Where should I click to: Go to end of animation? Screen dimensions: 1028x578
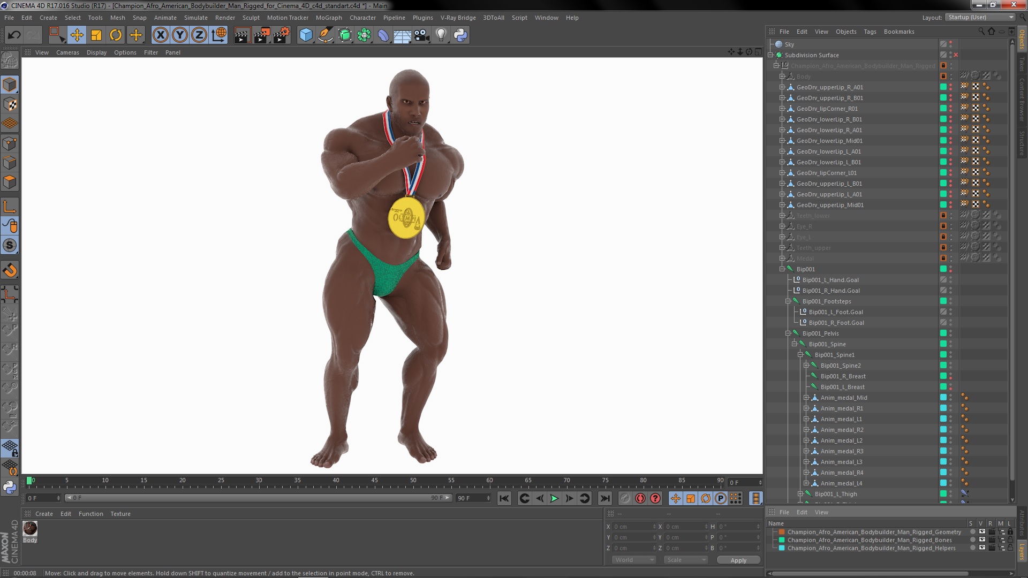coord(605,498)
